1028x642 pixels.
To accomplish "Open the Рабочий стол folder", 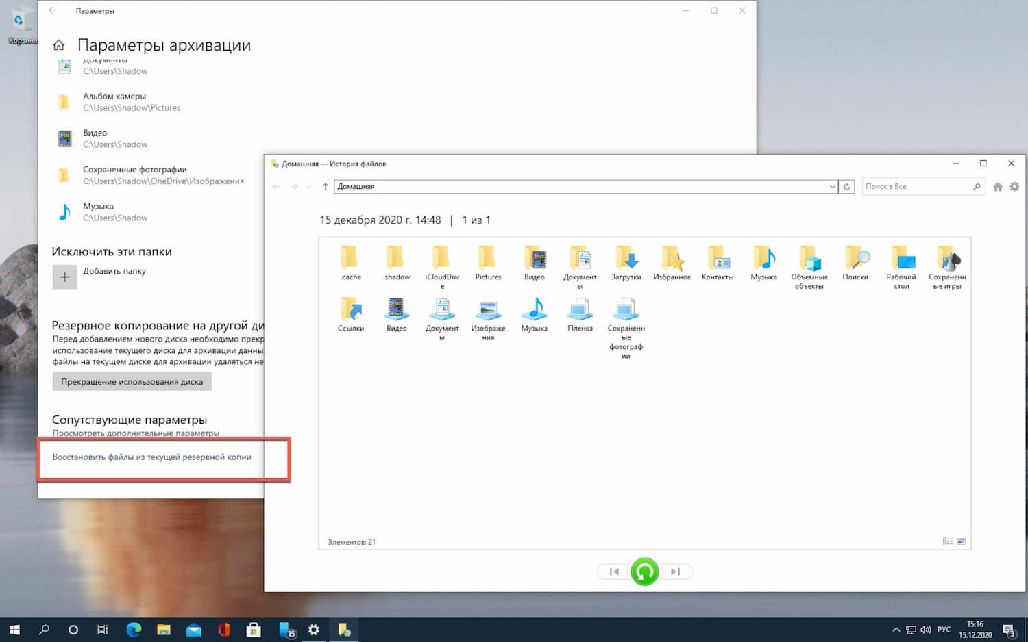I will pos(901,267).
